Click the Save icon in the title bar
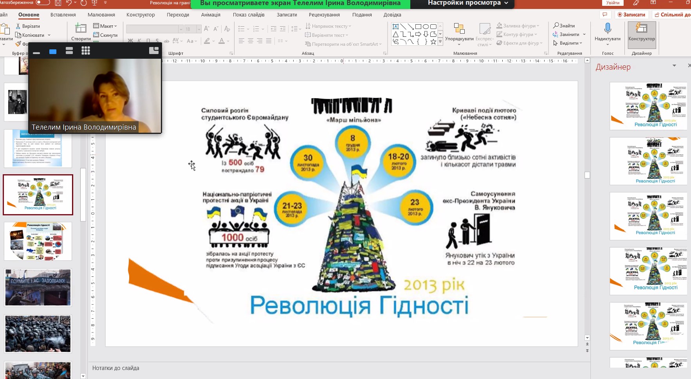Screen dimensions: 691x379 tap(58, 3)
